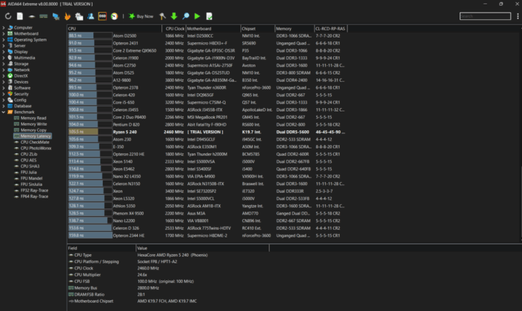Image resolution: width=522 pixels, height=311 pixels.
Task: Sort by the CL-RCD-RP-RAS column header
Action: coord(330,29)
